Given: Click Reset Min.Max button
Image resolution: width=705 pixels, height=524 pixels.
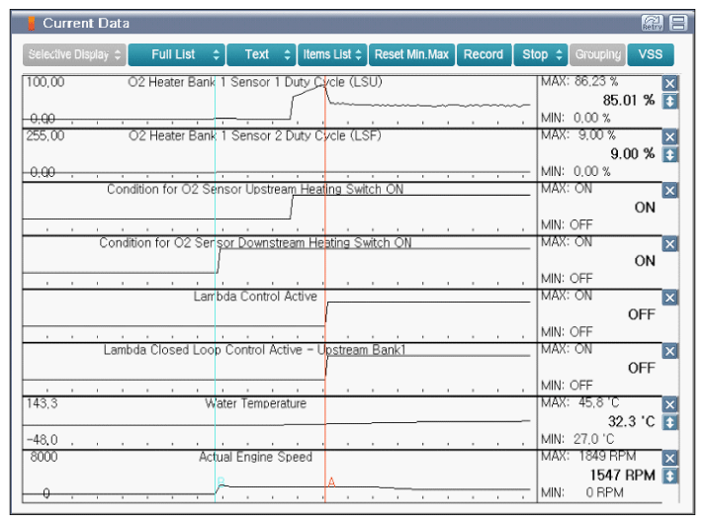Looking at the screenshot, I should [x=412, y=54].
